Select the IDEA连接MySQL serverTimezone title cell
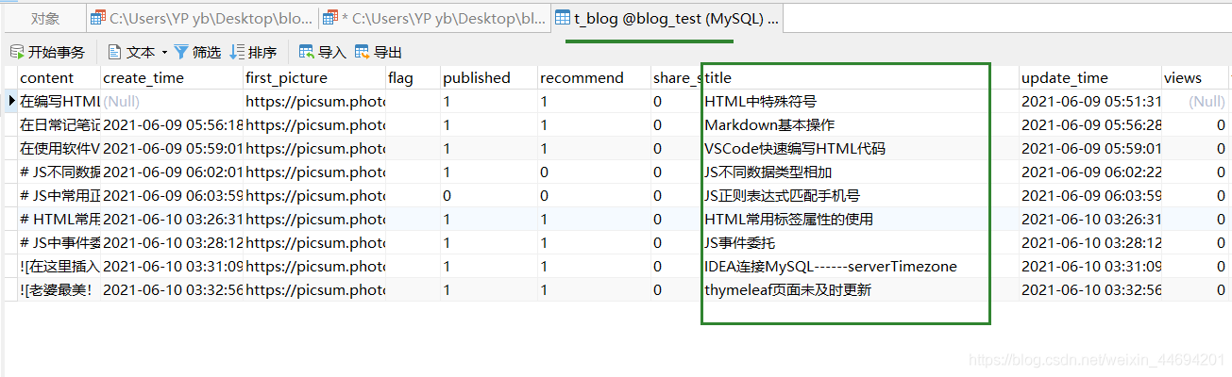This screenshot has height=377, width=1232. (859, 266)
